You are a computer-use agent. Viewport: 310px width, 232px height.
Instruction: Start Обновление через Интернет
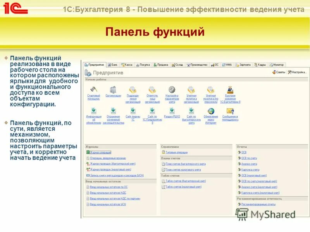(x=210, y=117)
